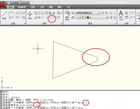Click the ribbon minimize toggle after 输出 tab
This screenshot has width=140, height=109.
click(69, 7)
